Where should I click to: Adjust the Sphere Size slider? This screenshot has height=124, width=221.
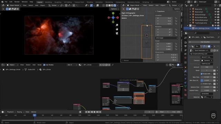pyautogui.click(x=207, y=87)
